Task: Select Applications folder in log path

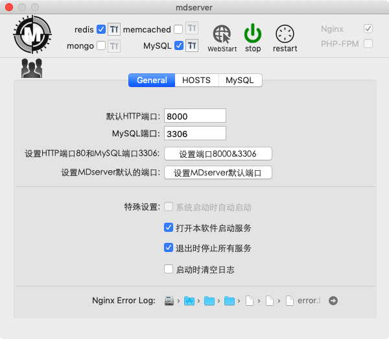Action: (x=189, y=301)
